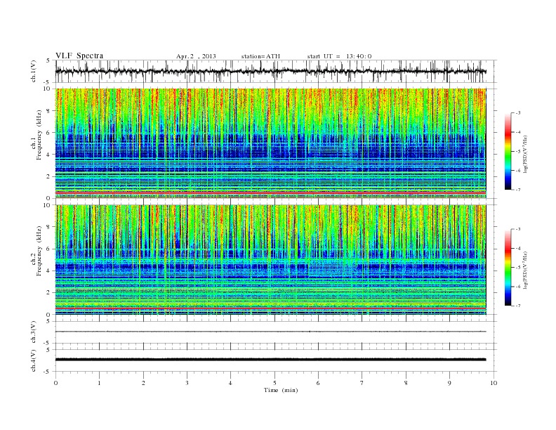Click the "3" minute tick label
This screenshot has width=556, height=430.
click(187, 383)
